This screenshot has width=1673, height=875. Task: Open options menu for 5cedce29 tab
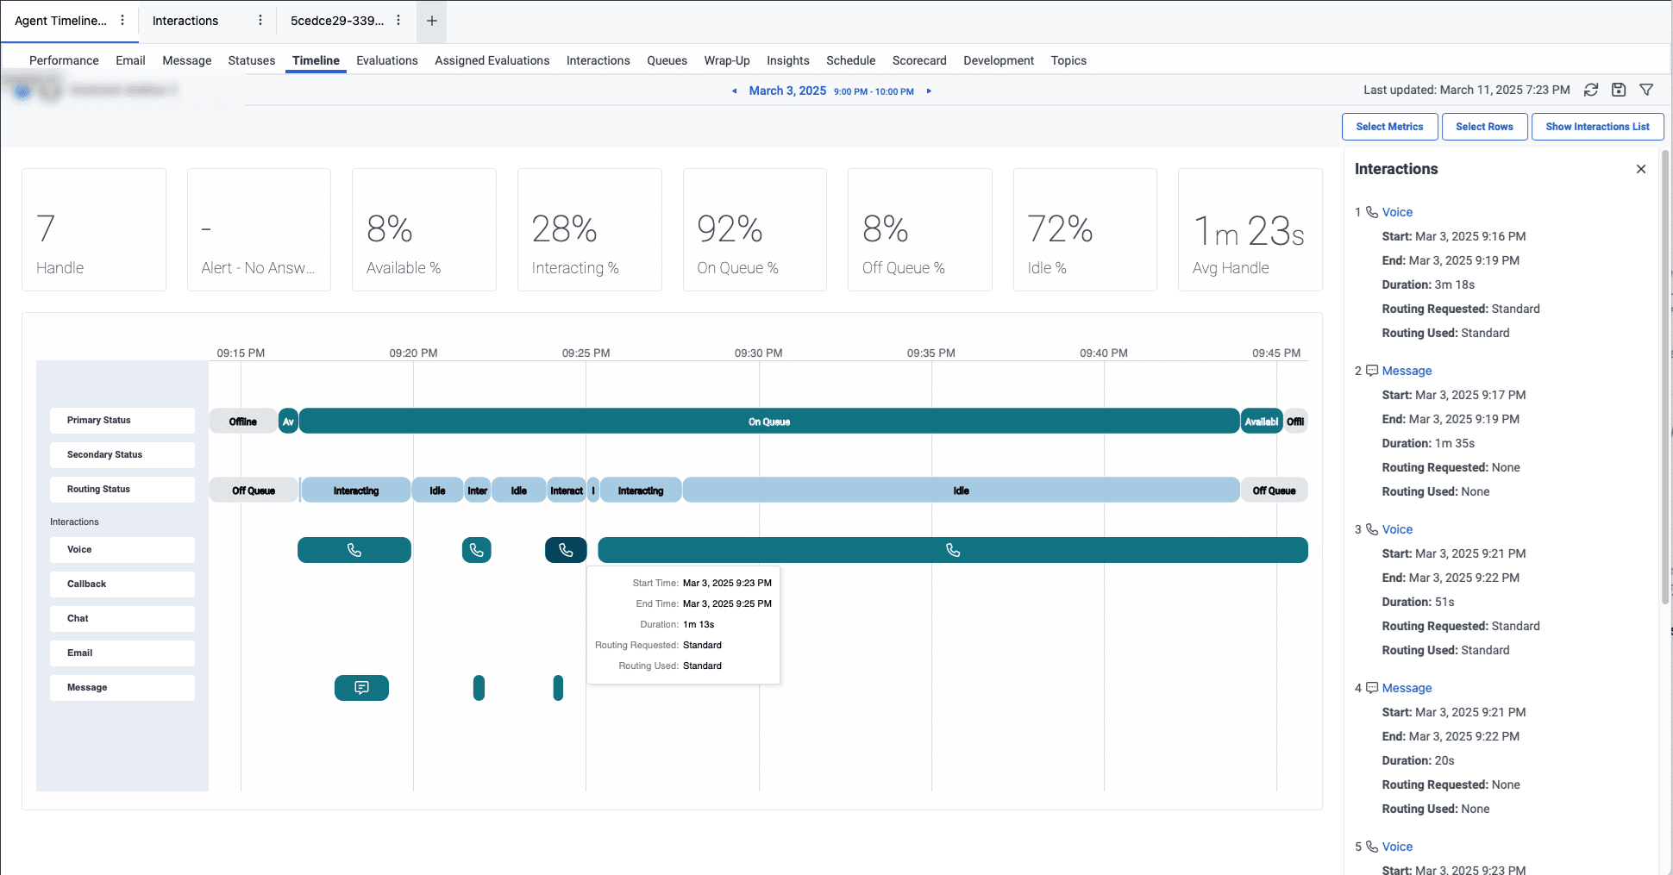398,21
